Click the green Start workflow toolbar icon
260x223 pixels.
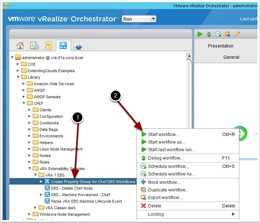coord(200,34)
